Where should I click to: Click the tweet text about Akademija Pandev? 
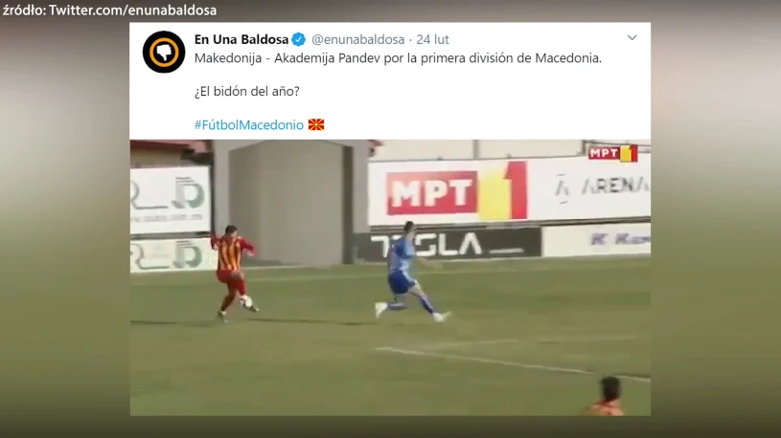398,58
